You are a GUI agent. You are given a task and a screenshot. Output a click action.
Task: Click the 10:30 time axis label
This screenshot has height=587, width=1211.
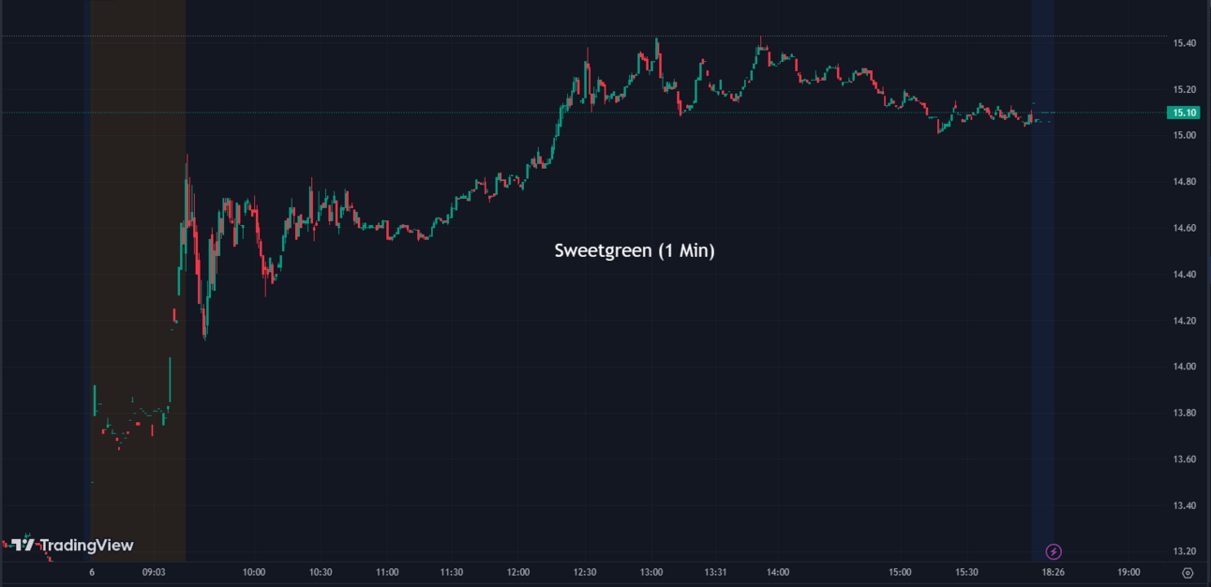point(321,572)
